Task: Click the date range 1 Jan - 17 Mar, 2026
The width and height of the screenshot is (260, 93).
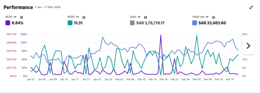Action: pyautogui.click(x=48, y=7)
